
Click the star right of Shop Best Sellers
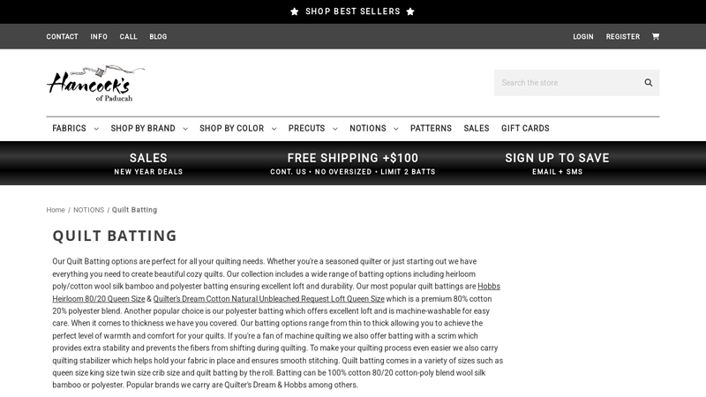(410, 11)
